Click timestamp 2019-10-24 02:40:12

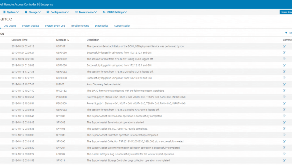23,46
